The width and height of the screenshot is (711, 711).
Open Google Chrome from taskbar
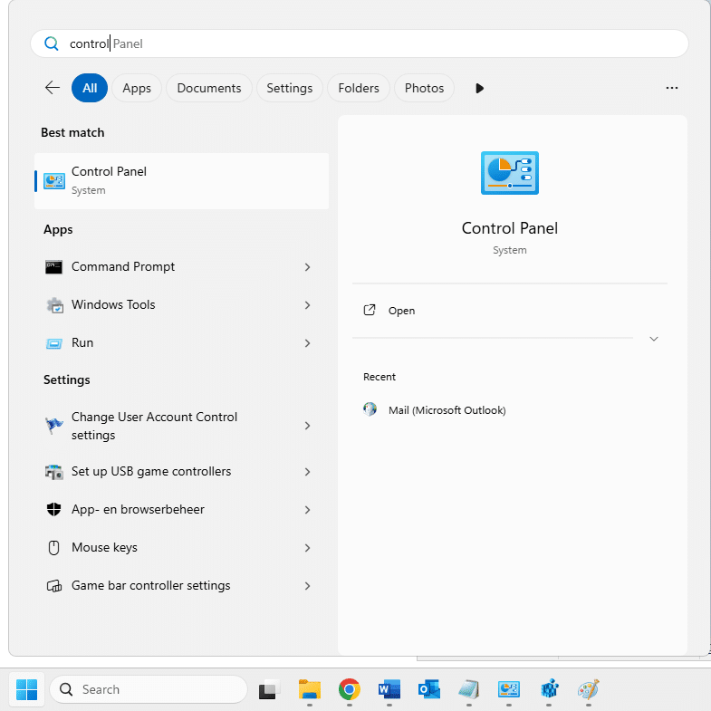(349, 689)
